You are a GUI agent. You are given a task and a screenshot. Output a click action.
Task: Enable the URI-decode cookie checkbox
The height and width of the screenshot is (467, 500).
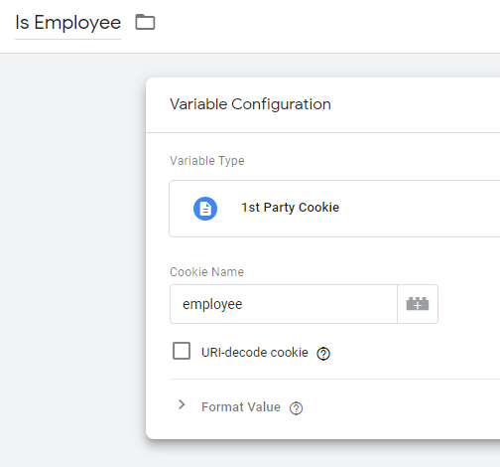182,351
